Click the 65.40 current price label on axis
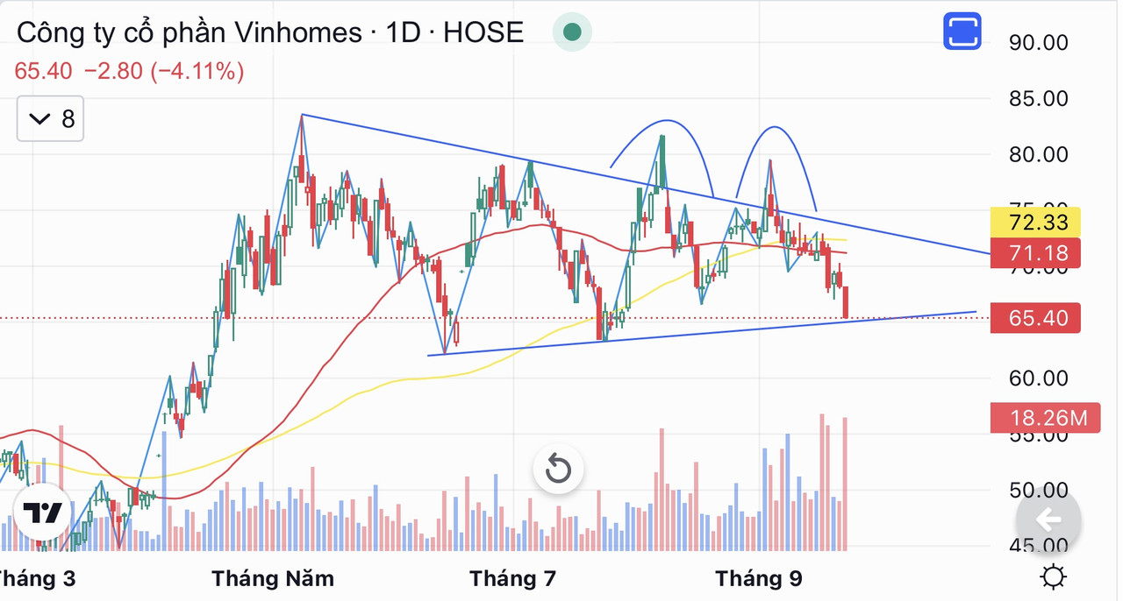 [x=1035, y=318]
